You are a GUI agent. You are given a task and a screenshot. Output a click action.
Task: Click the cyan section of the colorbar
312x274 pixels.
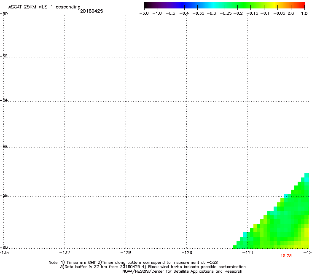[x=214, y=5]
